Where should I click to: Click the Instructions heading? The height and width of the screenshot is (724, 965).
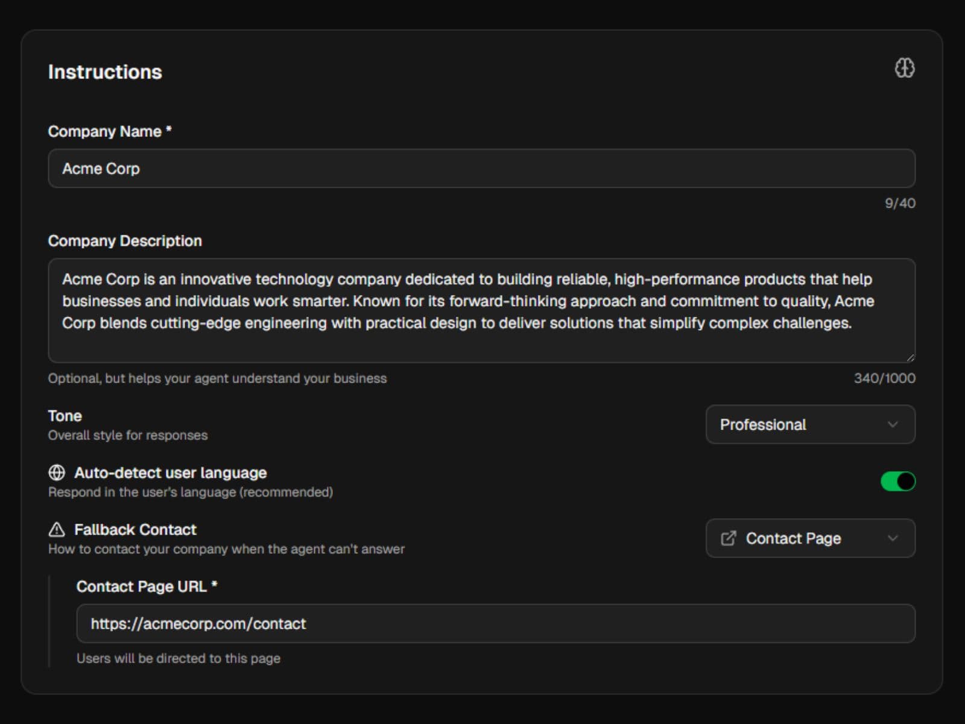pyautogui.click(x=105, y=72)
